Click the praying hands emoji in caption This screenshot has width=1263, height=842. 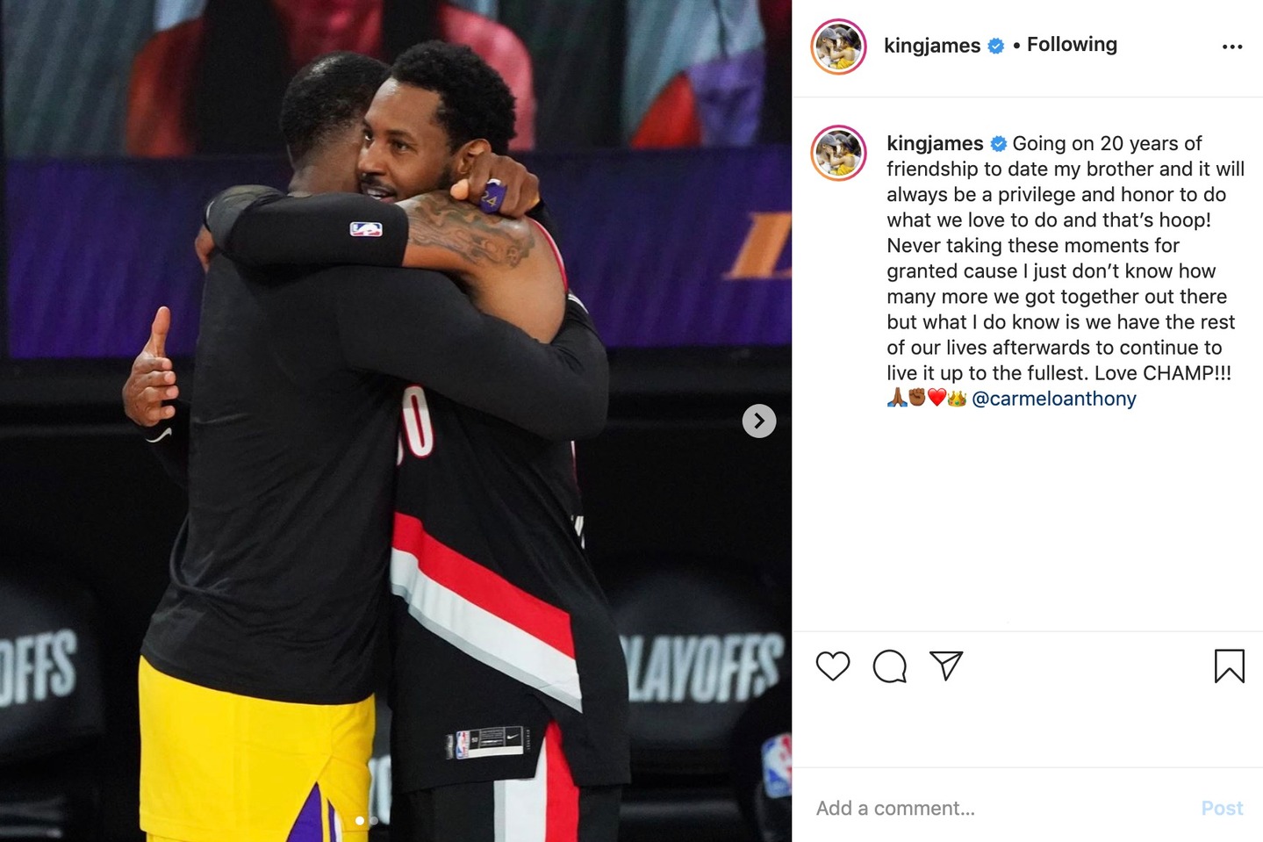pyautogui.click(x=896, y=399)
